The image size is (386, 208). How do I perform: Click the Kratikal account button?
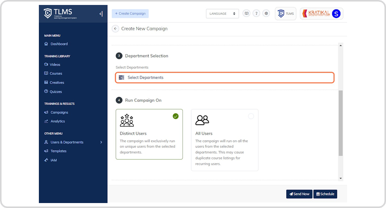322,14
